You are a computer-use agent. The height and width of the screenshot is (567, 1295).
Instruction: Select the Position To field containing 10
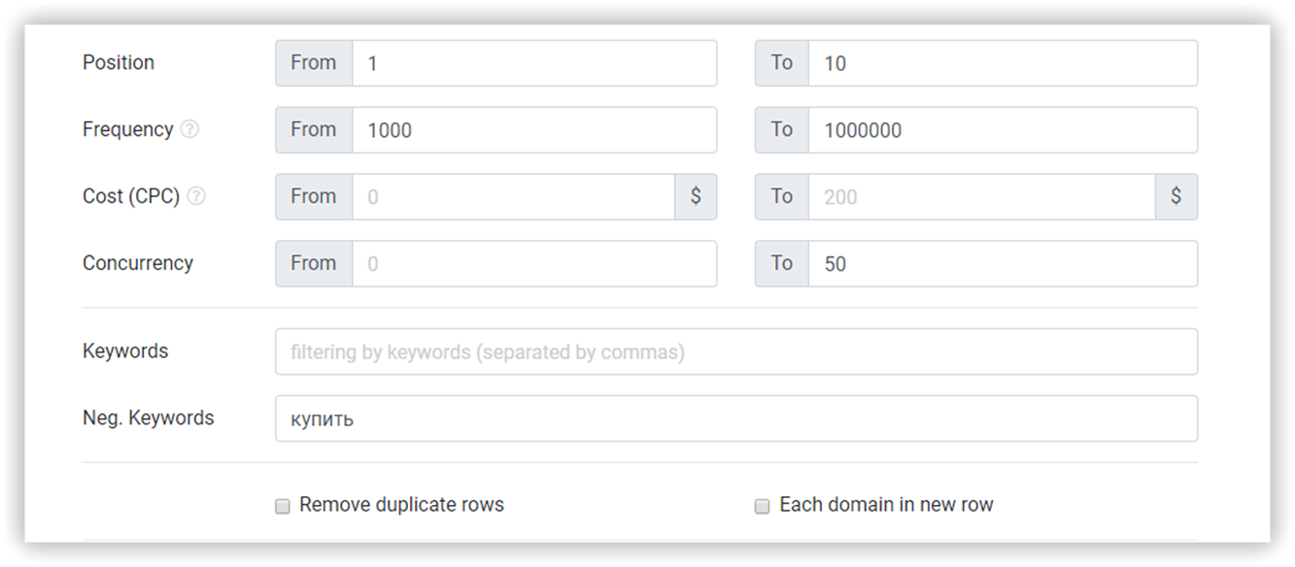click(1003, 63)
